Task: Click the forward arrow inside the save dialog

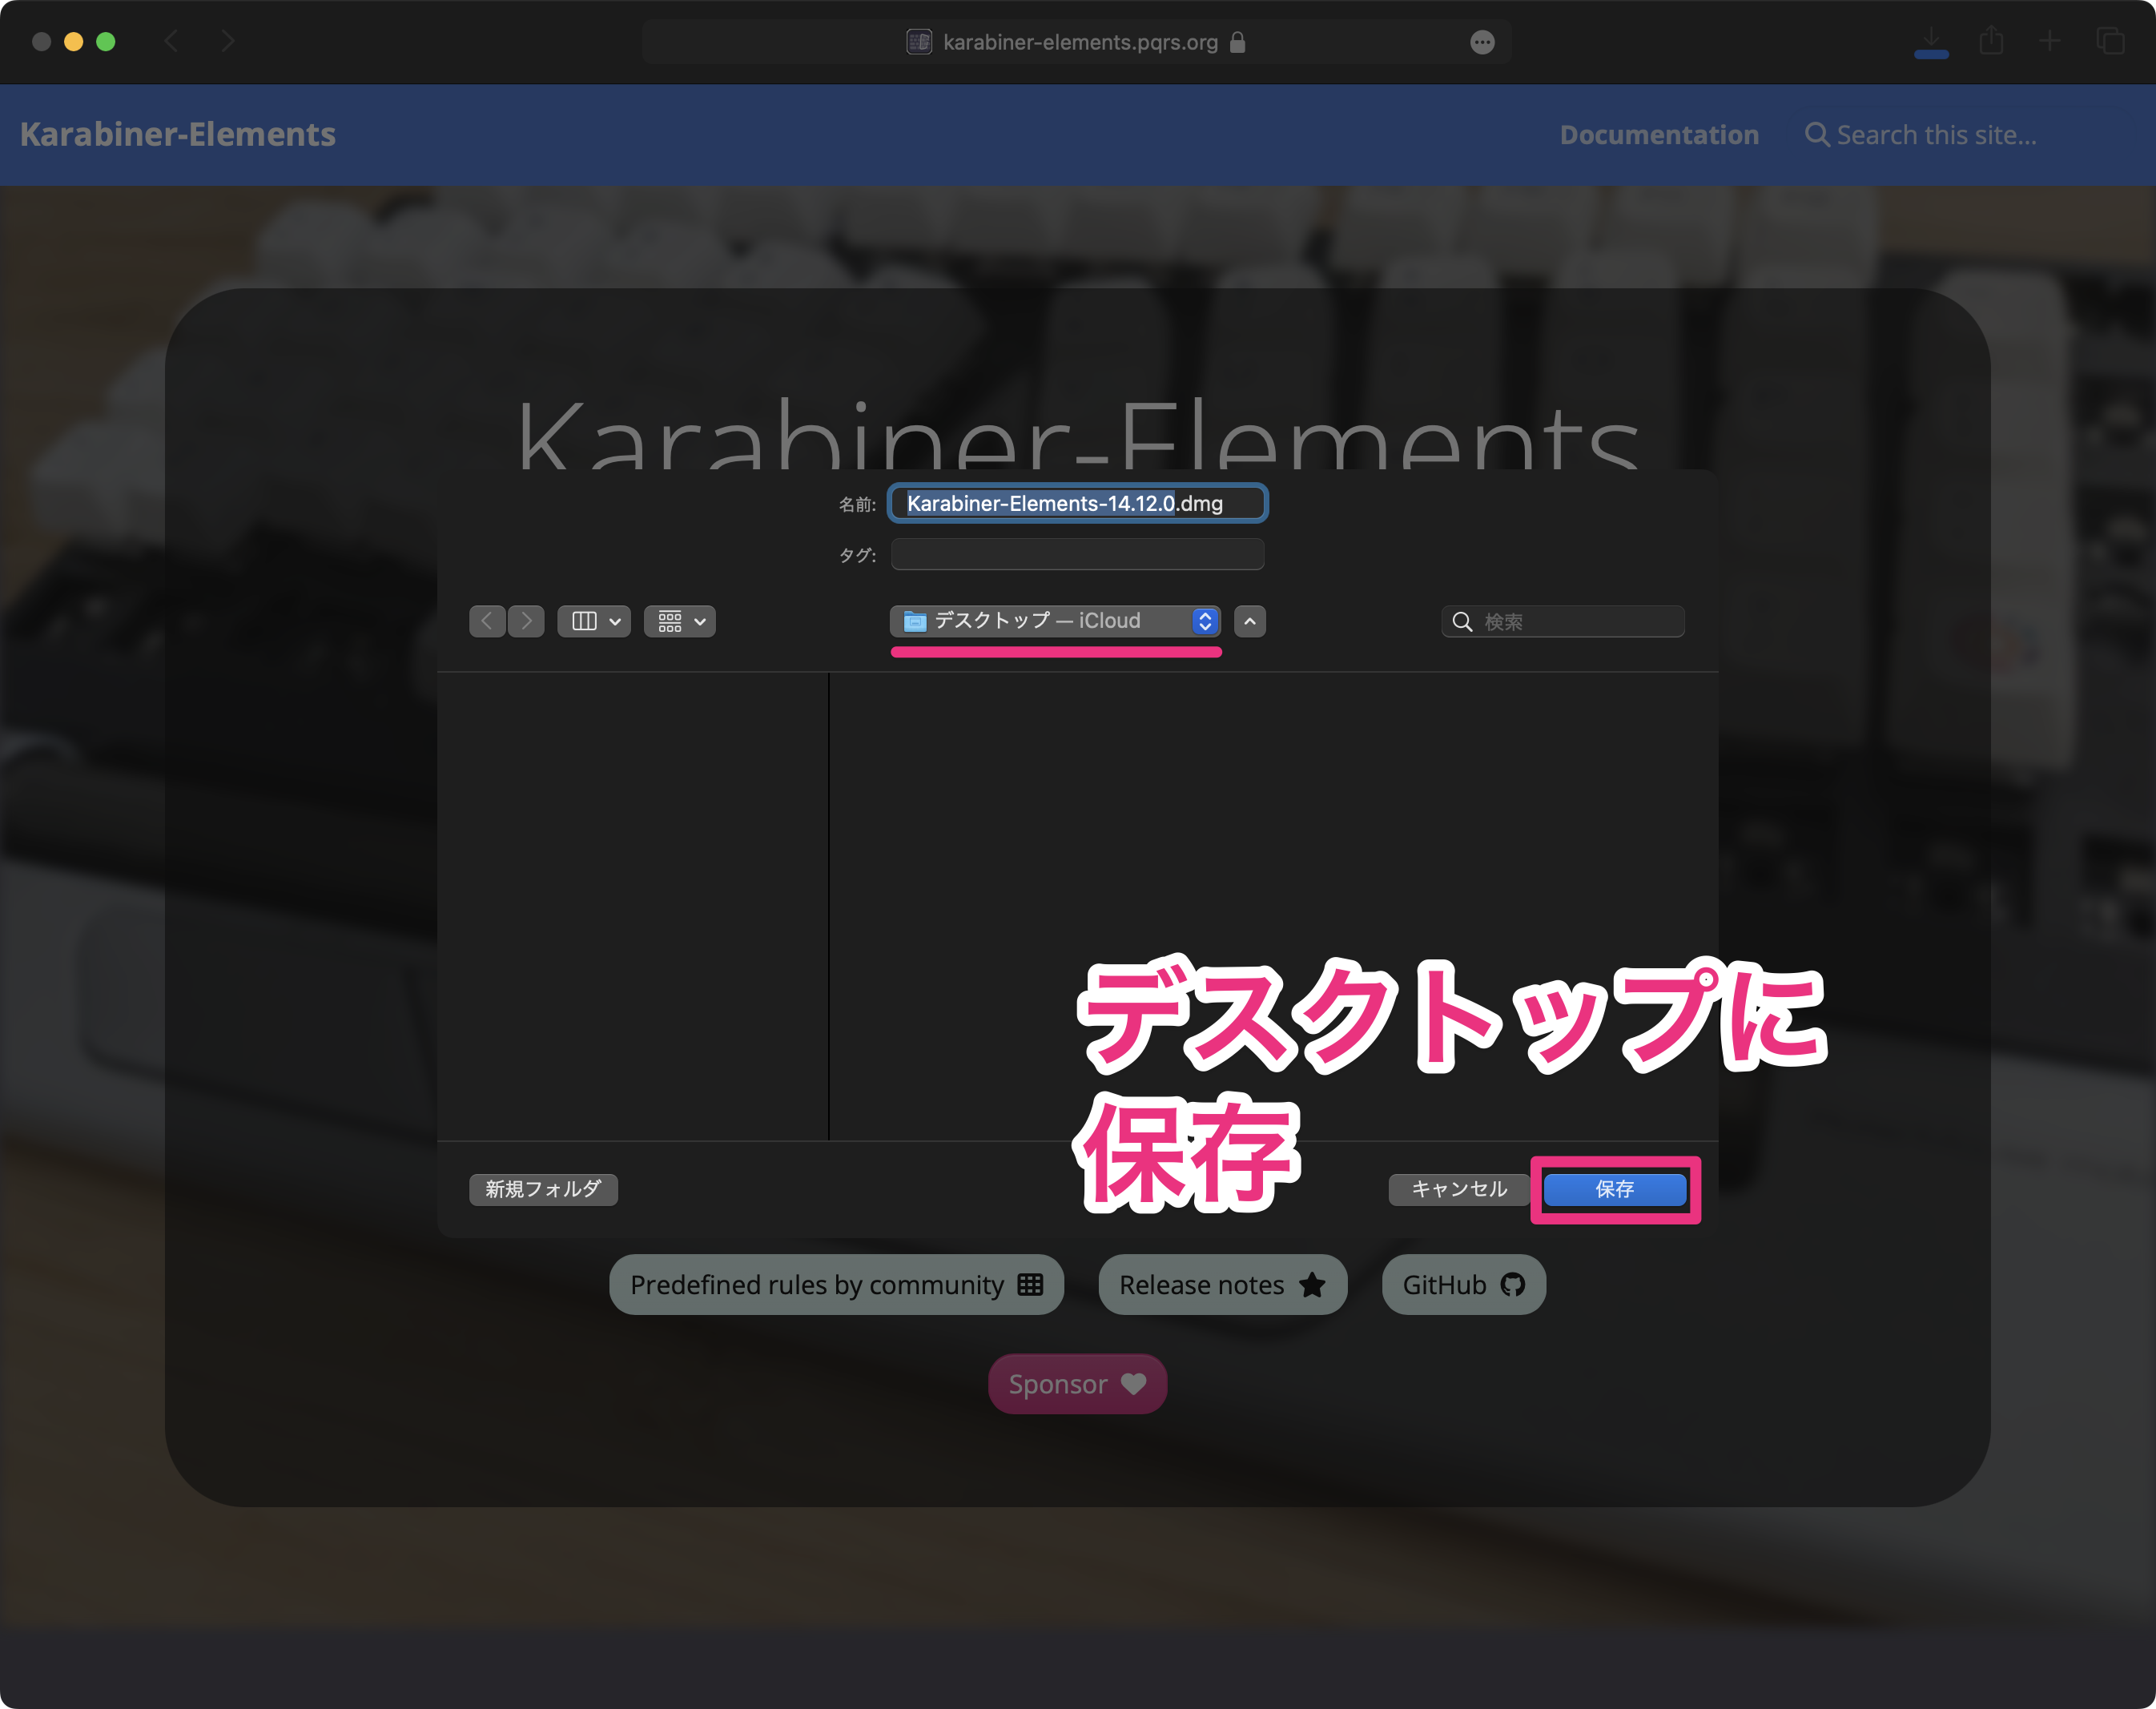Action: pyautogui.click(x=526, y=621)
